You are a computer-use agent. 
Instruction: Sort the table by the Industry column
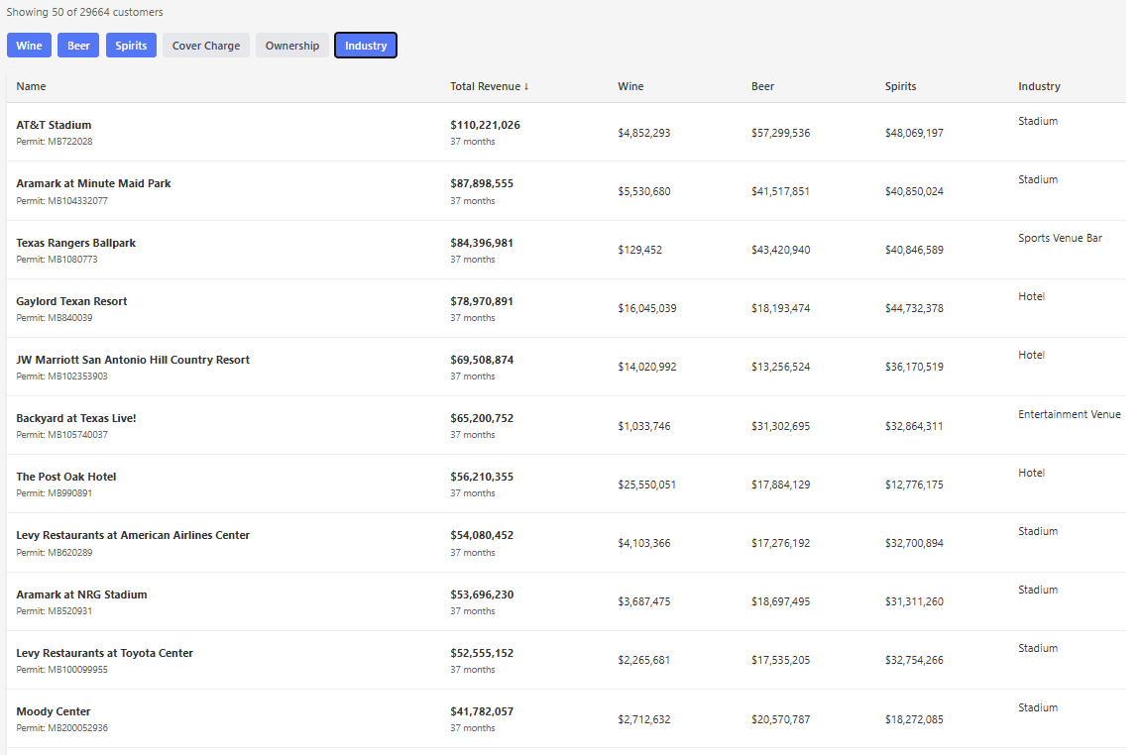1039,86
